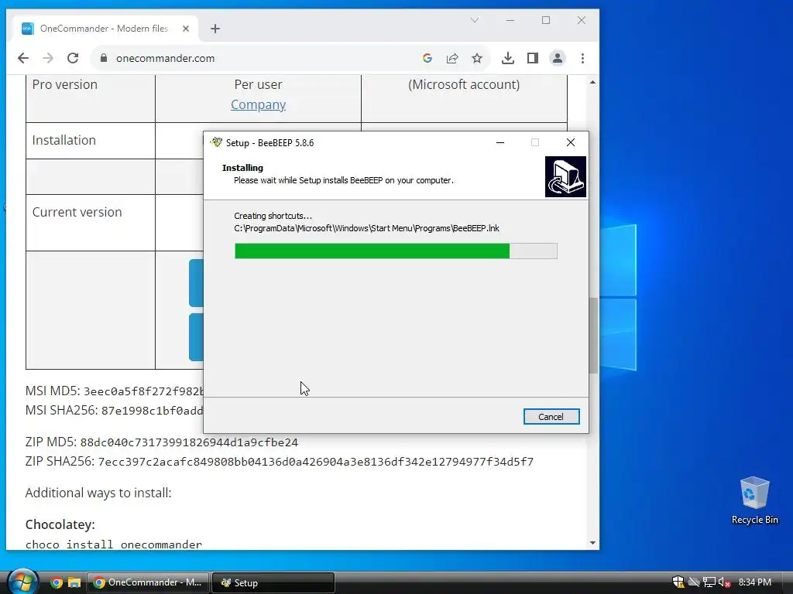Close the OneCommander tab
The width and height of the screenshot is (793, 594).
[x=186, y=29]
